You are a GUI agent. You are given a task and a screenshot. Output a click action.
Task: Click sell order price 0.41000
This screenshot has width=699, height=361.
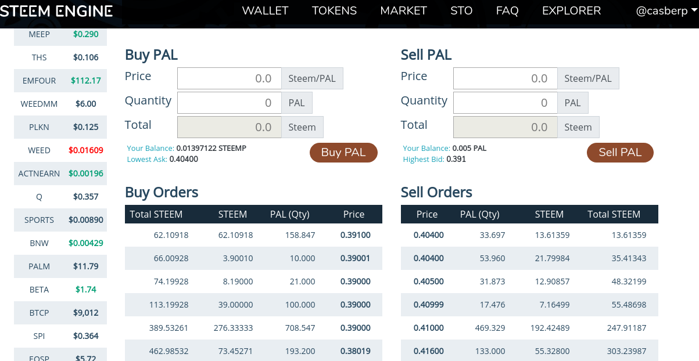pos(429,328)
